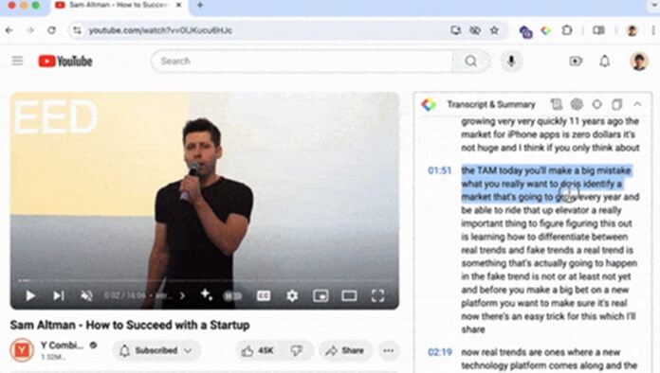Switch to theater mode icon
Image resolution: width=660 pixels, height=373 pixels.
click(349, 295)
